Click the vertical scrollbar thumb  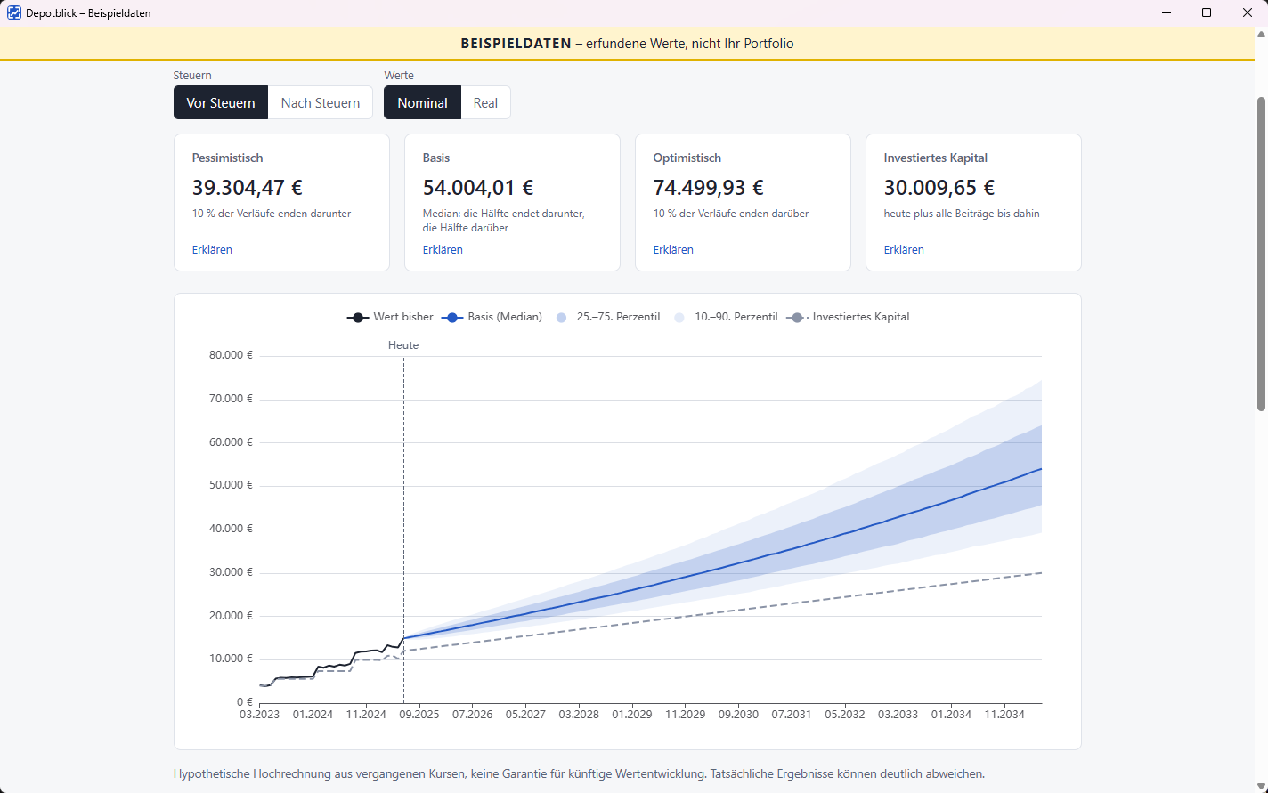(1261, 254)
